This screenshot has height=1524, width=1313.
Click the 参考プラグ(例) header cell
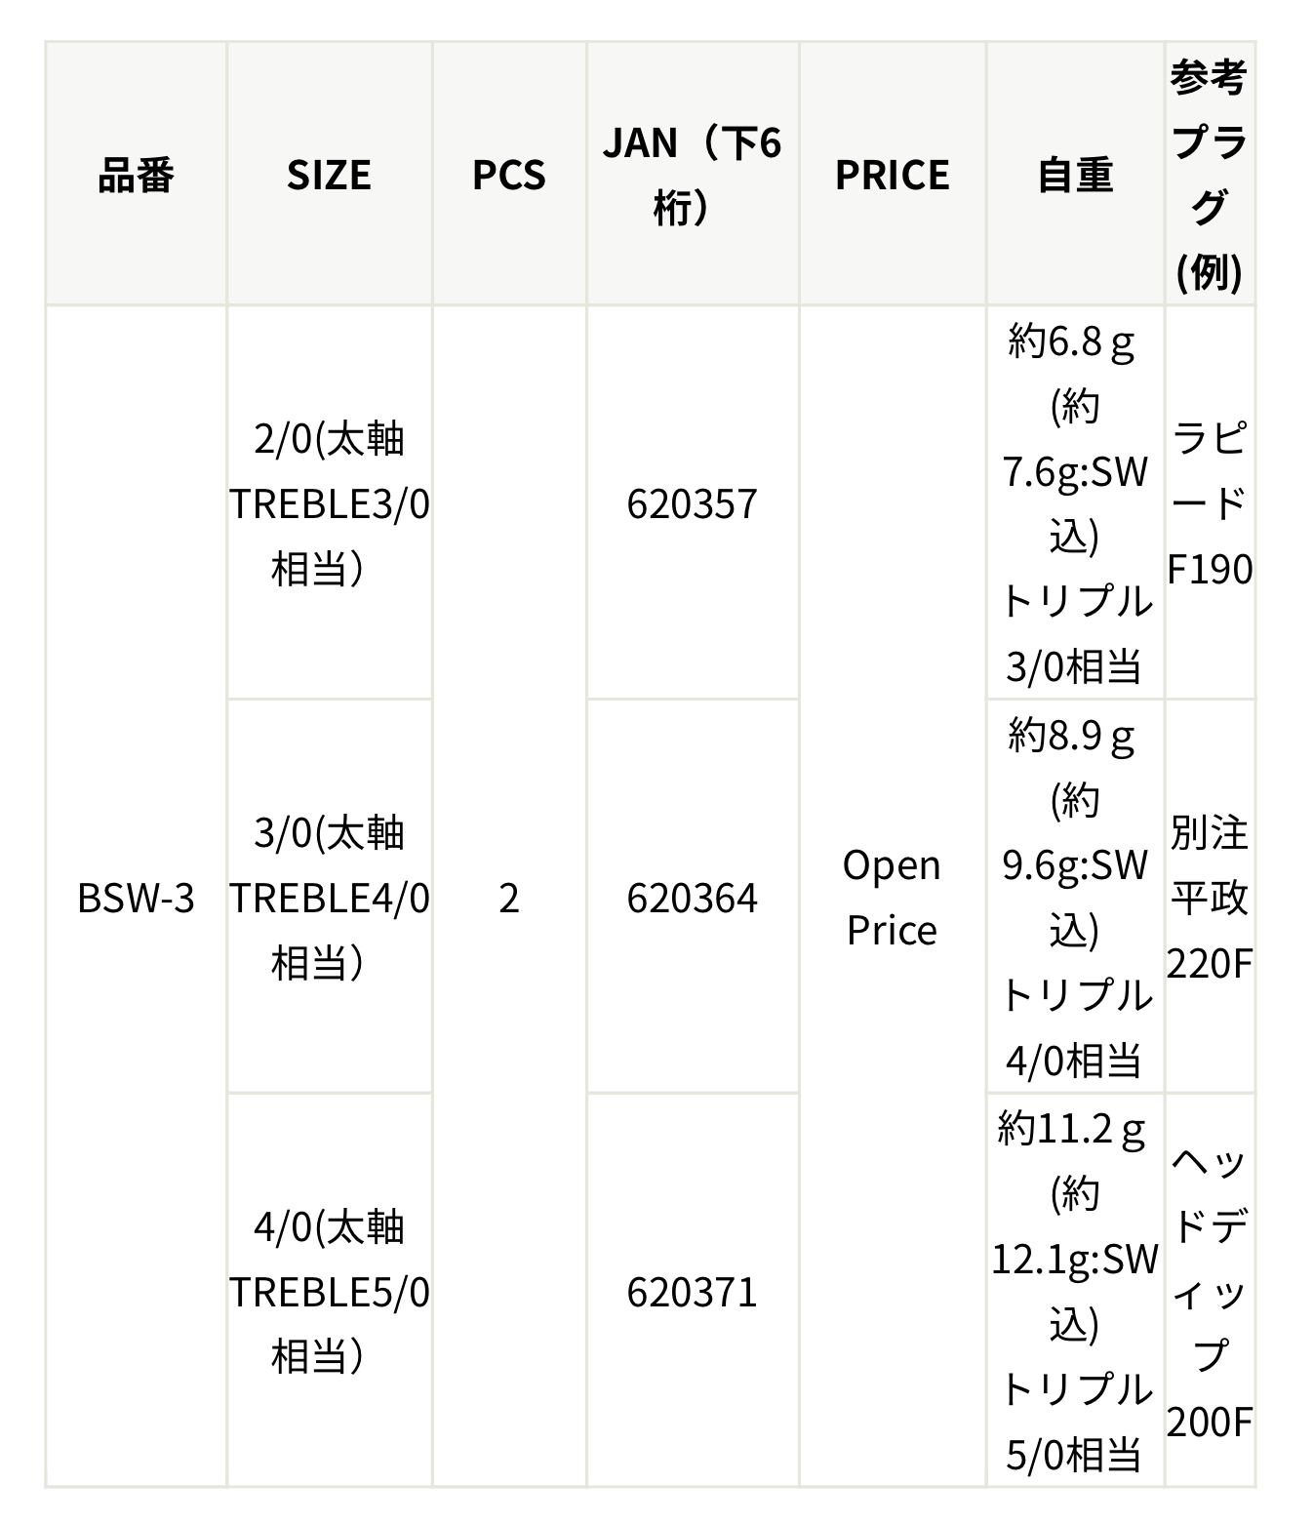(x=1209, y=175)
